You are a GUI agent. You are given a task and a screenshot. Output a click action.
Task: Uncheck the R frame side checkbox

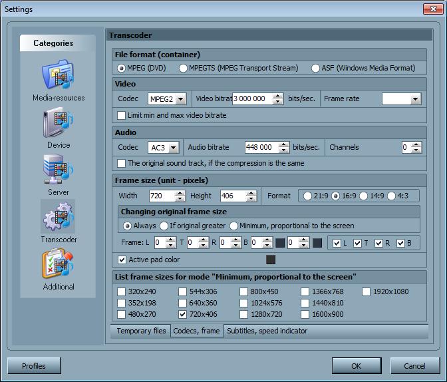(378, 243)
